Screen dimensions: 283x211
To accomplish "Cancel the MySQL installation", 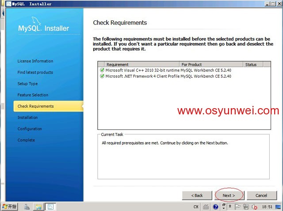I will coord(261,195).
